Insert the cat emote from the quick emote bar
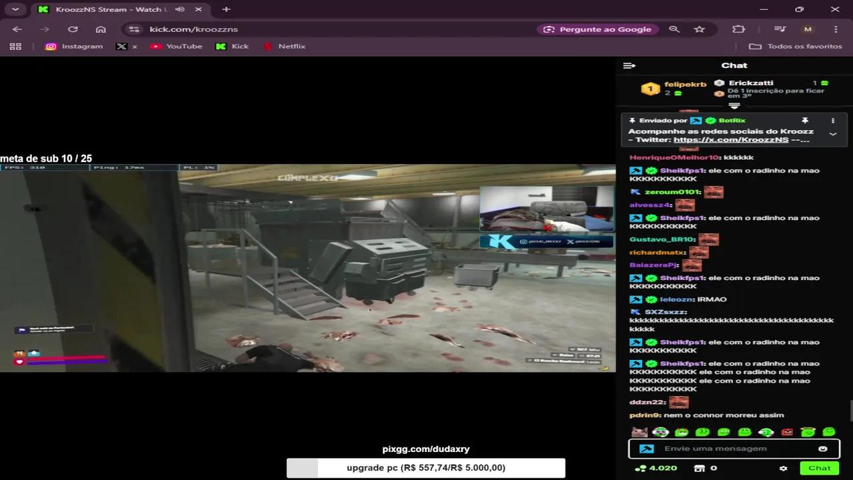The height and width of the screenshot is (480, 853). coord(640,433)
